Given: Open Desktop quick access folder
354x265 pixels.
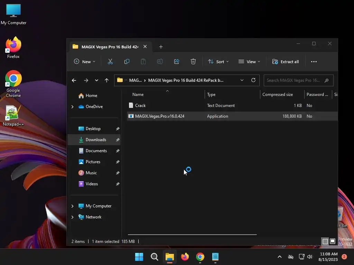Looking at the screenshot, I should (x=93, y=129).
